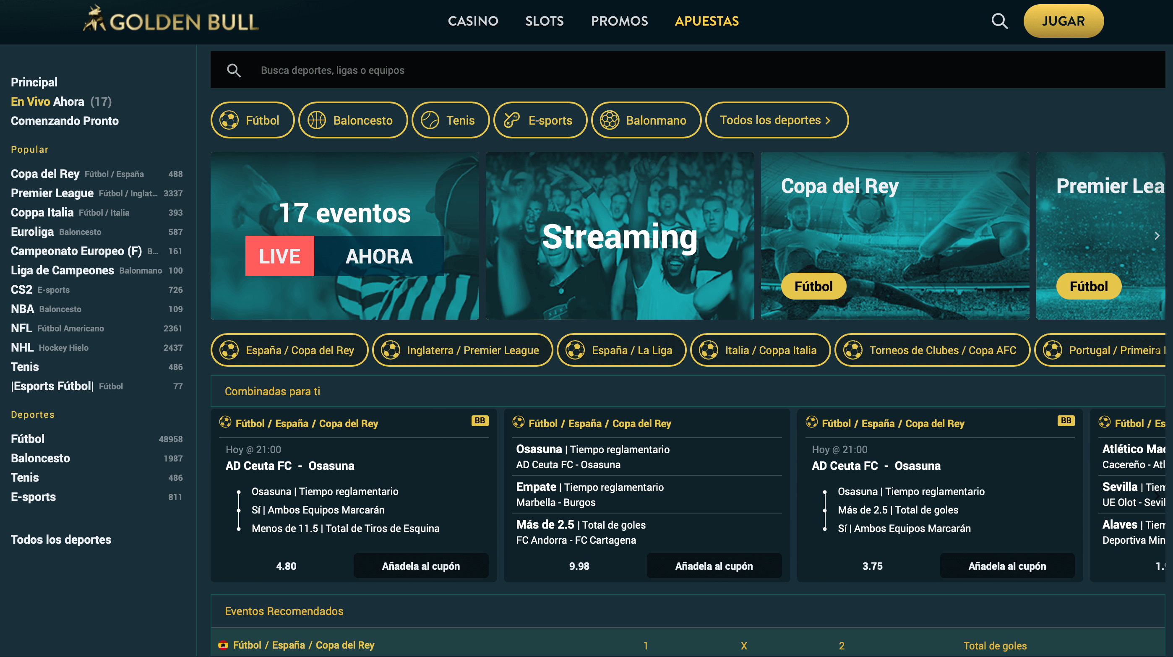The width and height of the screenshot is (1173, 657).
Task: Click the ball icon on the 9.98 combo card header
Action: (518, 422)
